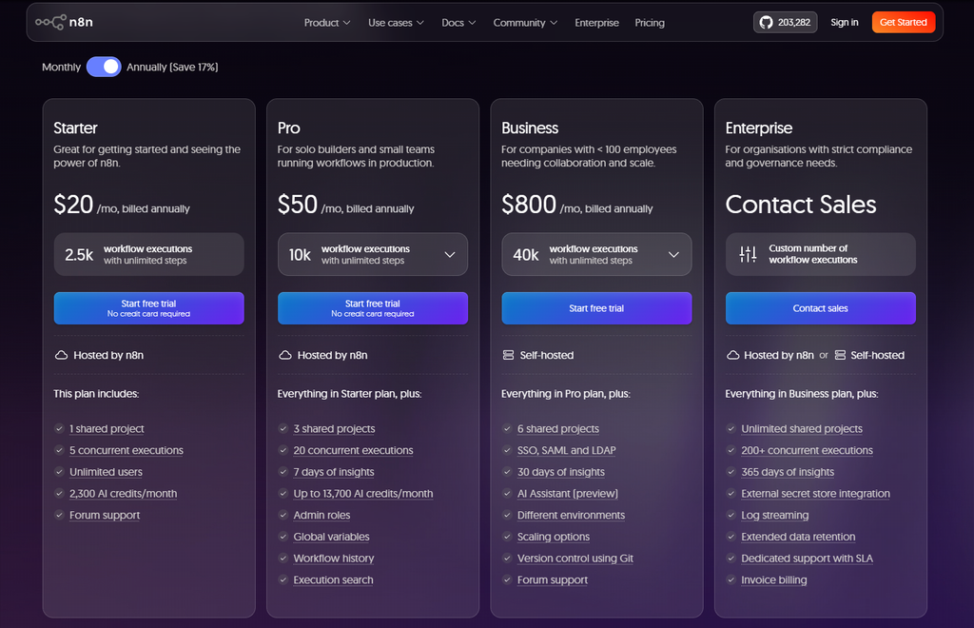Start free trial for the Starter plan
Image resolution: width=974 pixels, height=628 pixels.
pos(149,308)
